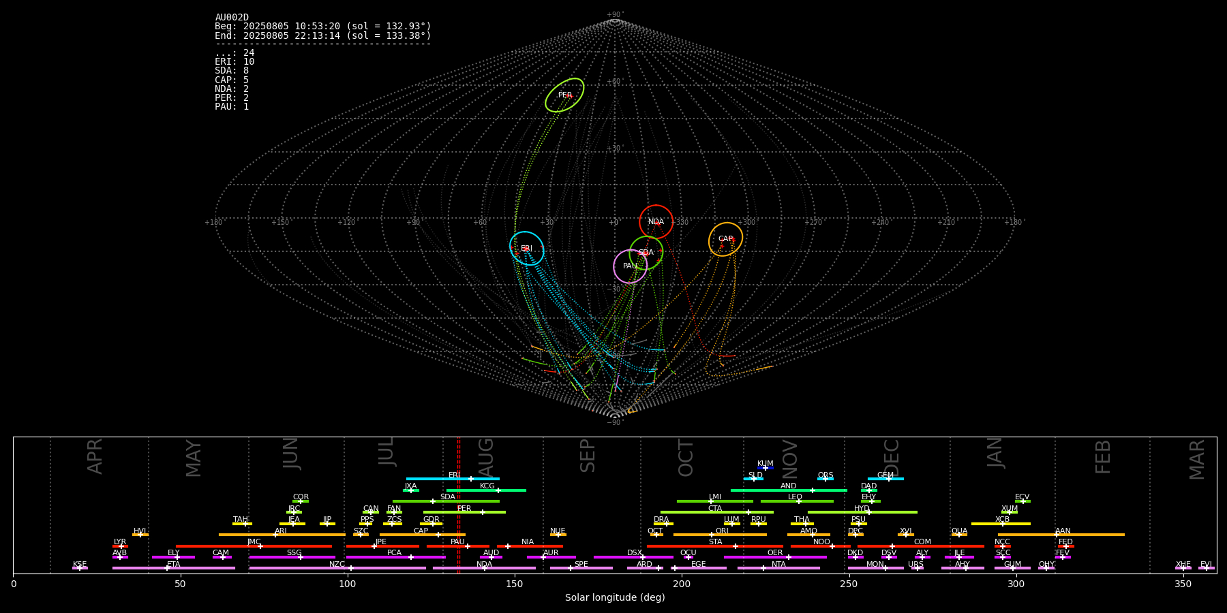
Task: Select the SPE shower bar in timeline
Action: point(581,568)
